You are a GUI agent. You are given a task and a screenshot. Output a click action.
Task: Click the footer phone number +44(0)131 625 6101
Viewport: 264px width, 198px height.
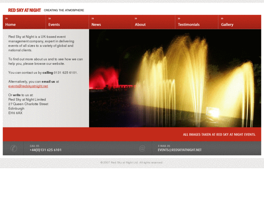46,150
